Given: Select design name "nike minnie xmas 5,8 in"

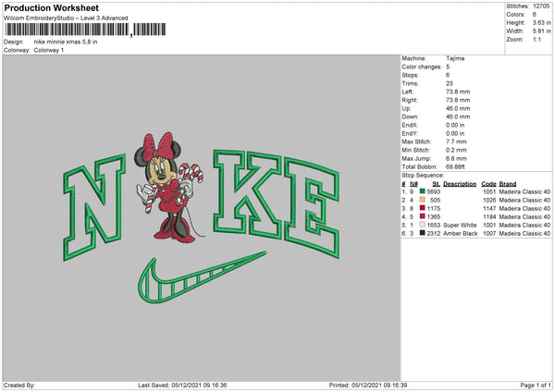Looking at the screenshot, I should [x=66, y=42].
